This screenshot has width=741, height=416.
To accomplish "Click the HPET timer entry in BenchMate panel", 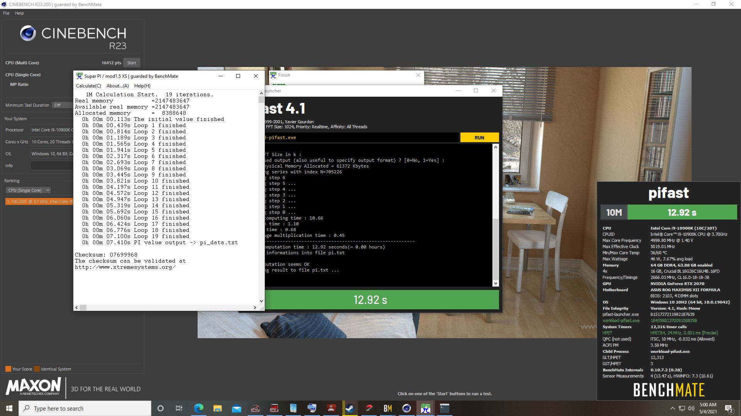I will click(607, 333).
